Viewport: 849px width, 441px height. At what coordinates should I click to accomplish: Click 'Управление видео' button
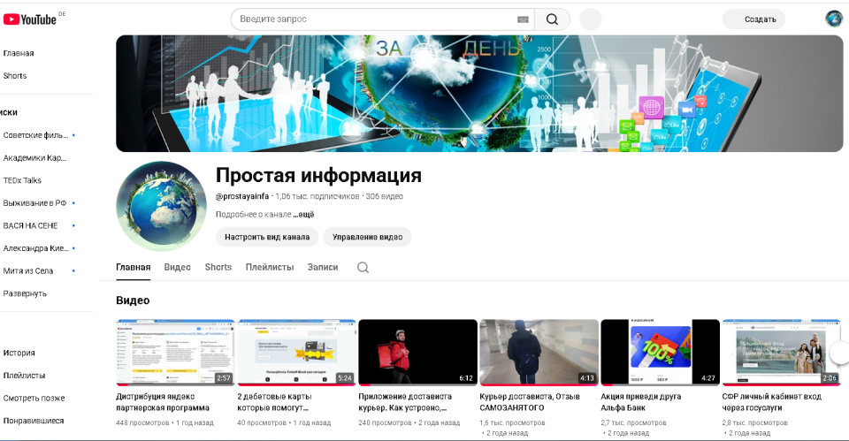pos(368,237)
